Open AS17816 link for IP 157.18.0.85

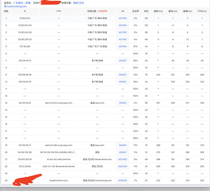point(123,46)
